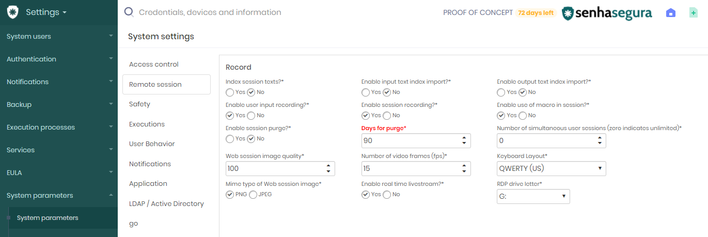Increase number of video frames value
This screenshot has width=708, height=237.
pos(464,166)
